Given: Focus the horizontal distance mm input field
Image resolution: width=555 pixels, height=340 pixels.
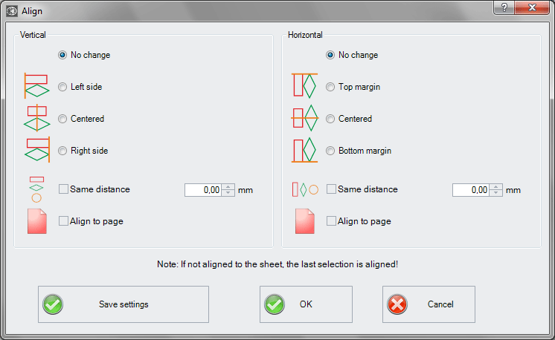Looking at the screenshot, I should point(472,190).
